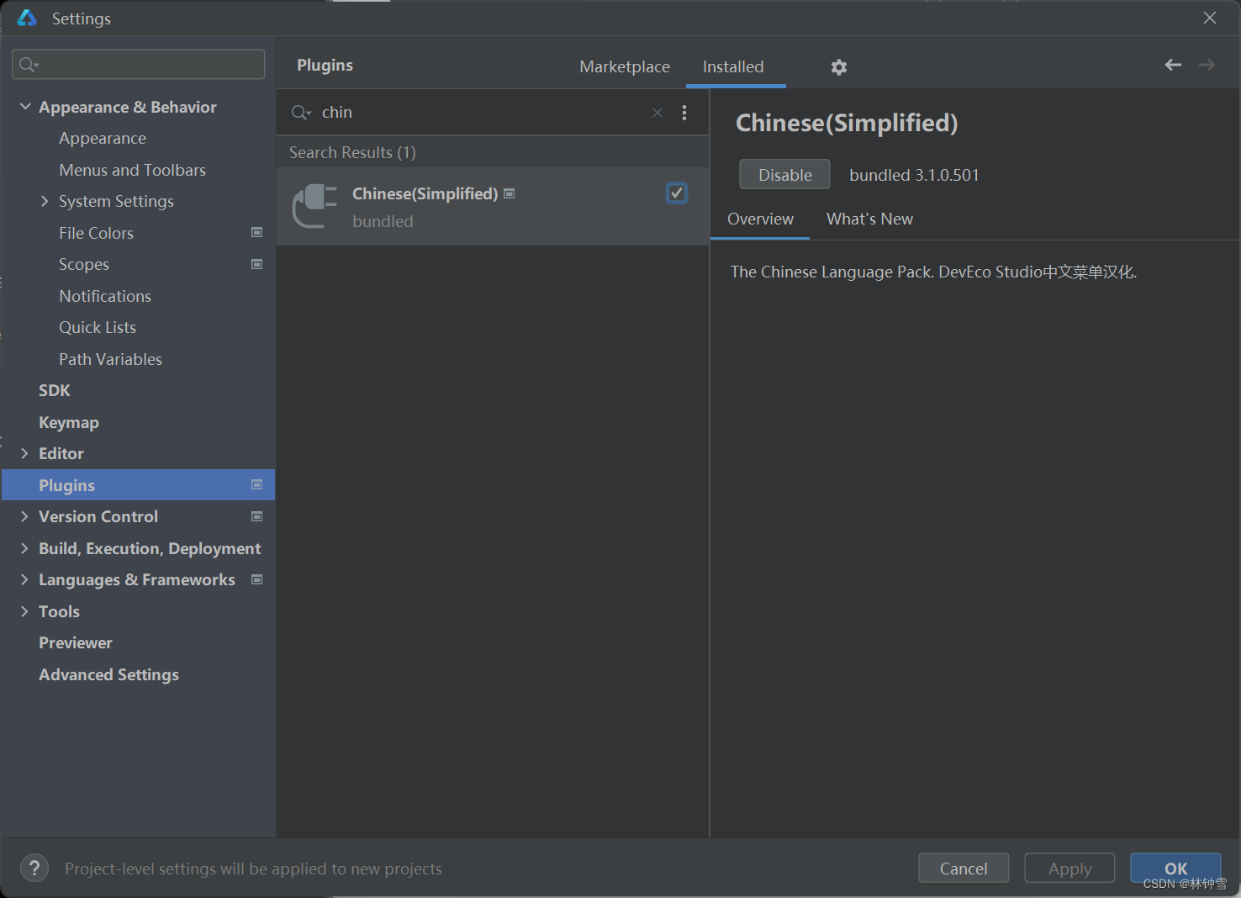Navigate forward with the right arrow

coord(1207,65)
